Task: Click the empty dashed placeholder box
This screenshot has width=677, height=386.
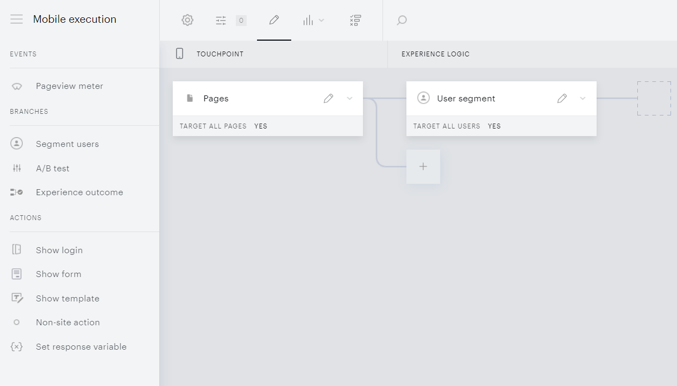Action: [x=654, y=98]
